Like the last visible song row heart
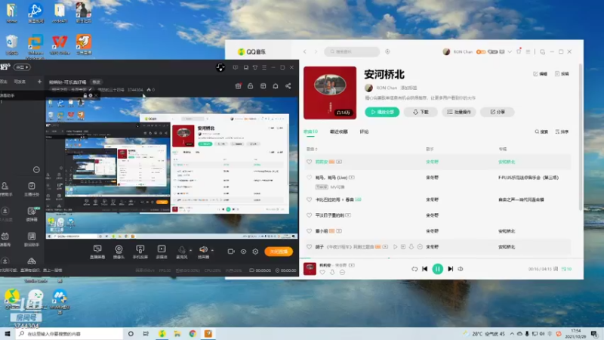Screen dimensions: 604x340 coord(309,247)
